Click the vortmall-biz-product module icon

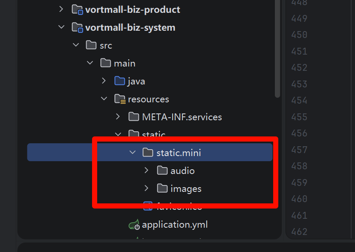(77, 9)
